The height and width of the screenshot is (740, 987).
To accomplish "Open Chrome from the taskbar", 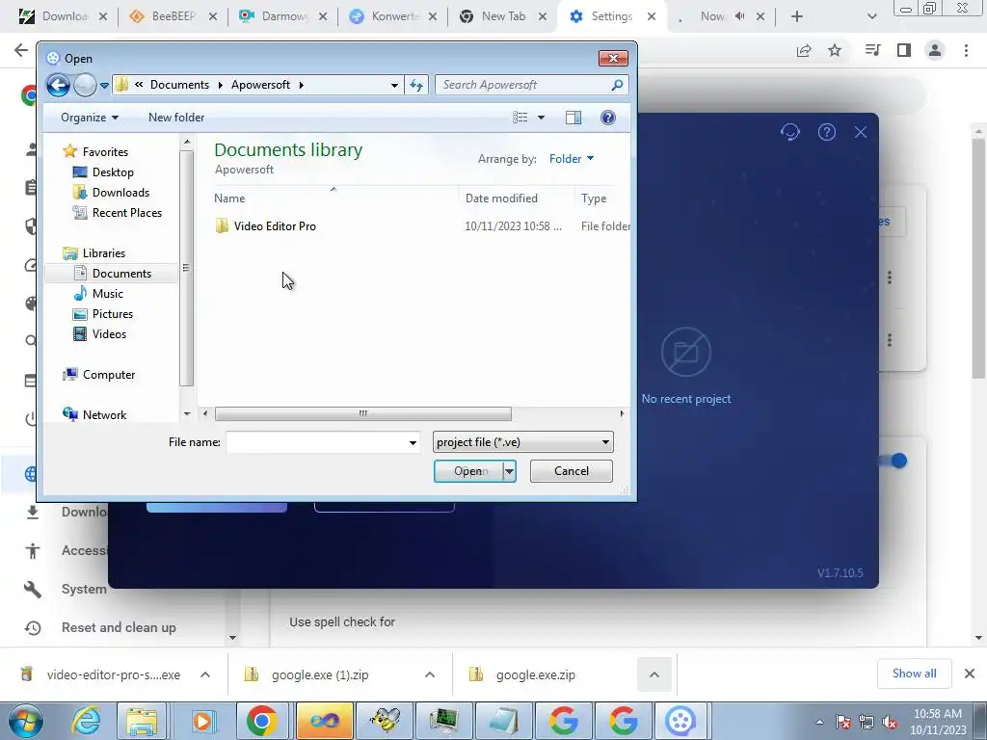I will (262, 721).
